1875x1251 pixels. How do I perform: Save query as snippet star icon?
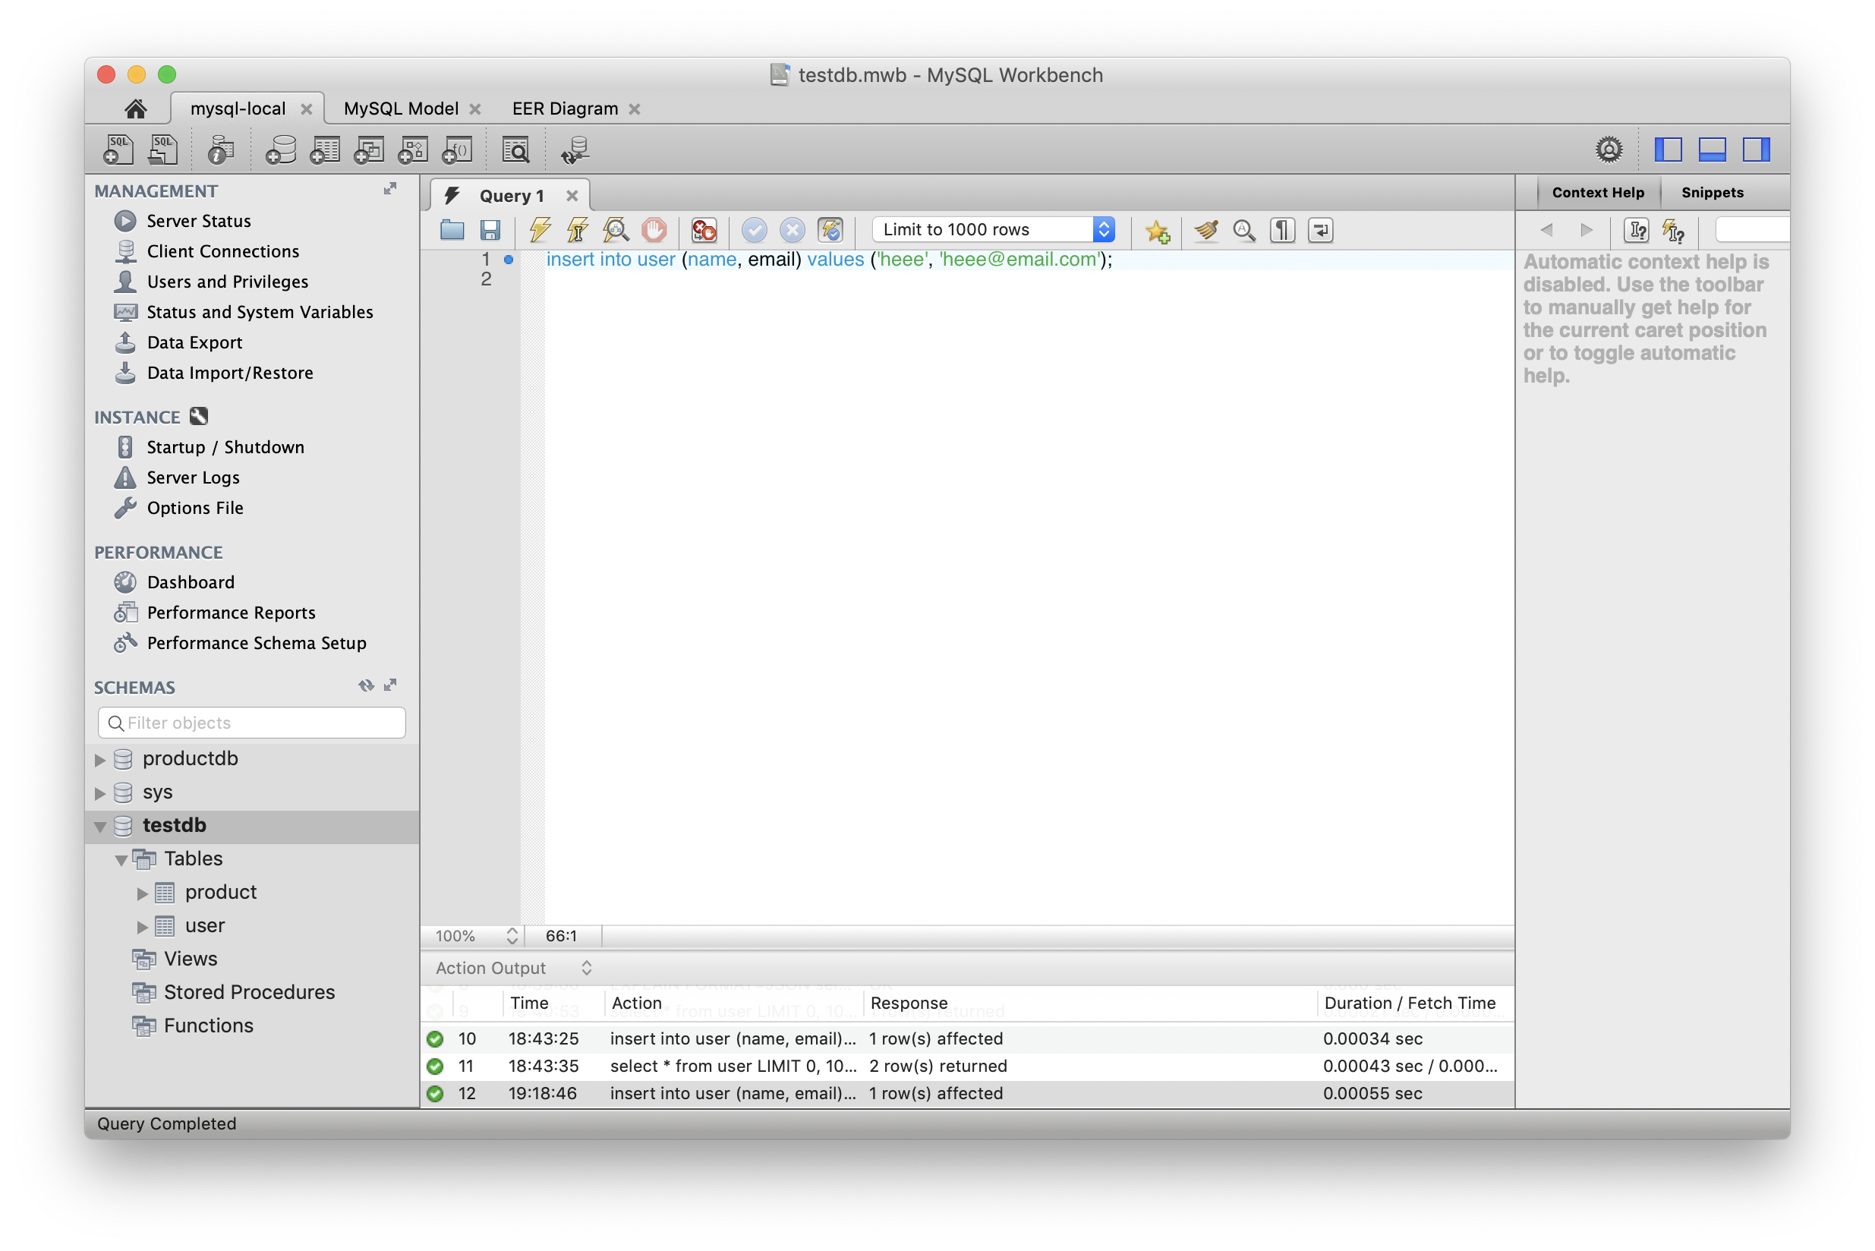[1157, 232]
